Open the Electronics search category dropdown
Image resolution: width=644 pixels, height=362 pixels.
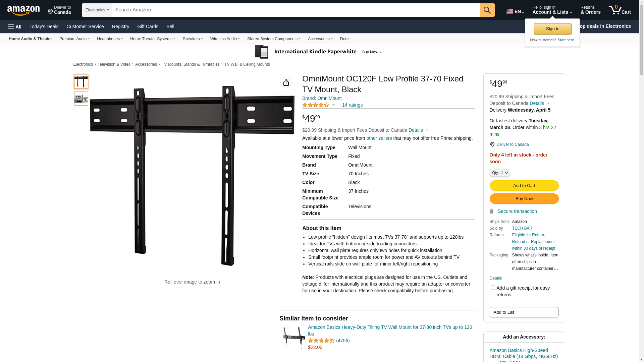click(97, 10)
